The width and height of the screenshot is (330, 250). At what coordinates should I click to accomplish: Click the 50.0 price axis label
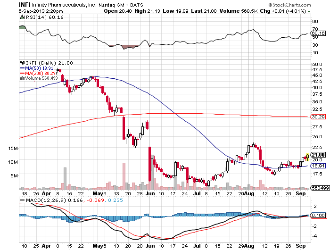click(317, 65)
